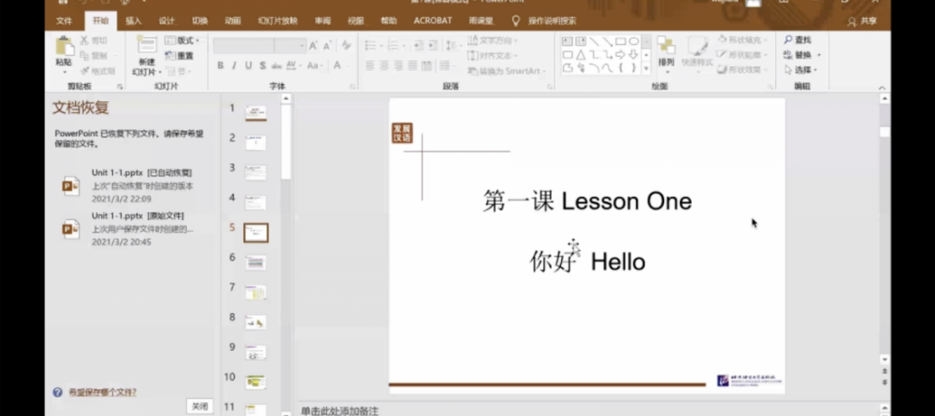Screen dimensions: 935x416
Task: Decrease the list indent level
Action: coord(418,46)
